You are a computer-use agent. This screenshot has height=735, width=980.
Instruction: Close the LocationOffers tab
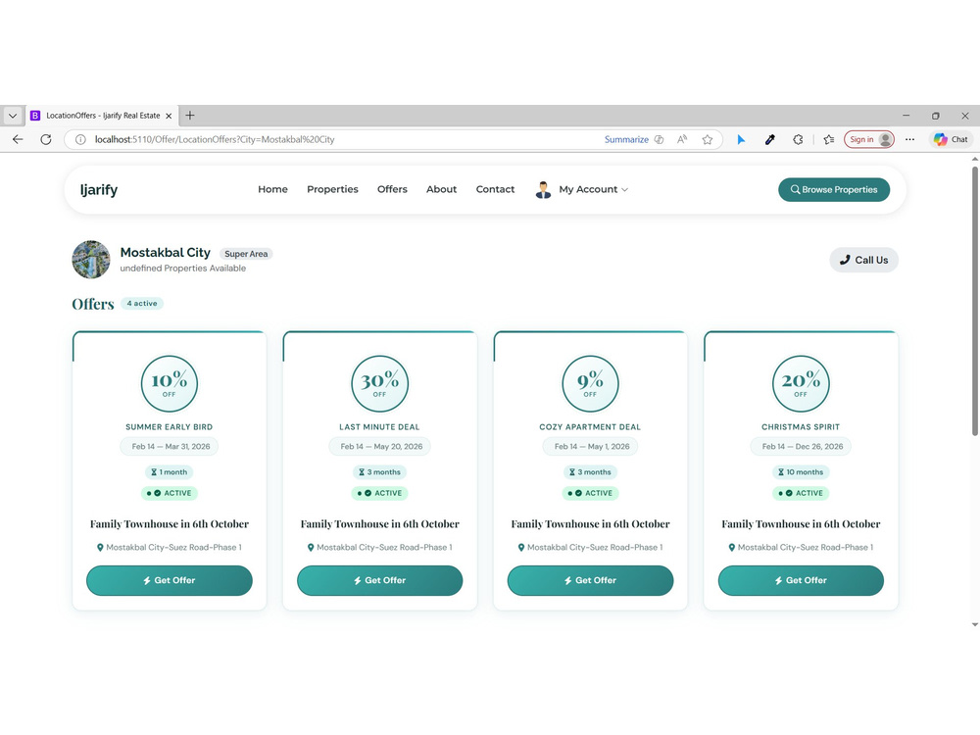pyautogui.click(x=169, y=116)
